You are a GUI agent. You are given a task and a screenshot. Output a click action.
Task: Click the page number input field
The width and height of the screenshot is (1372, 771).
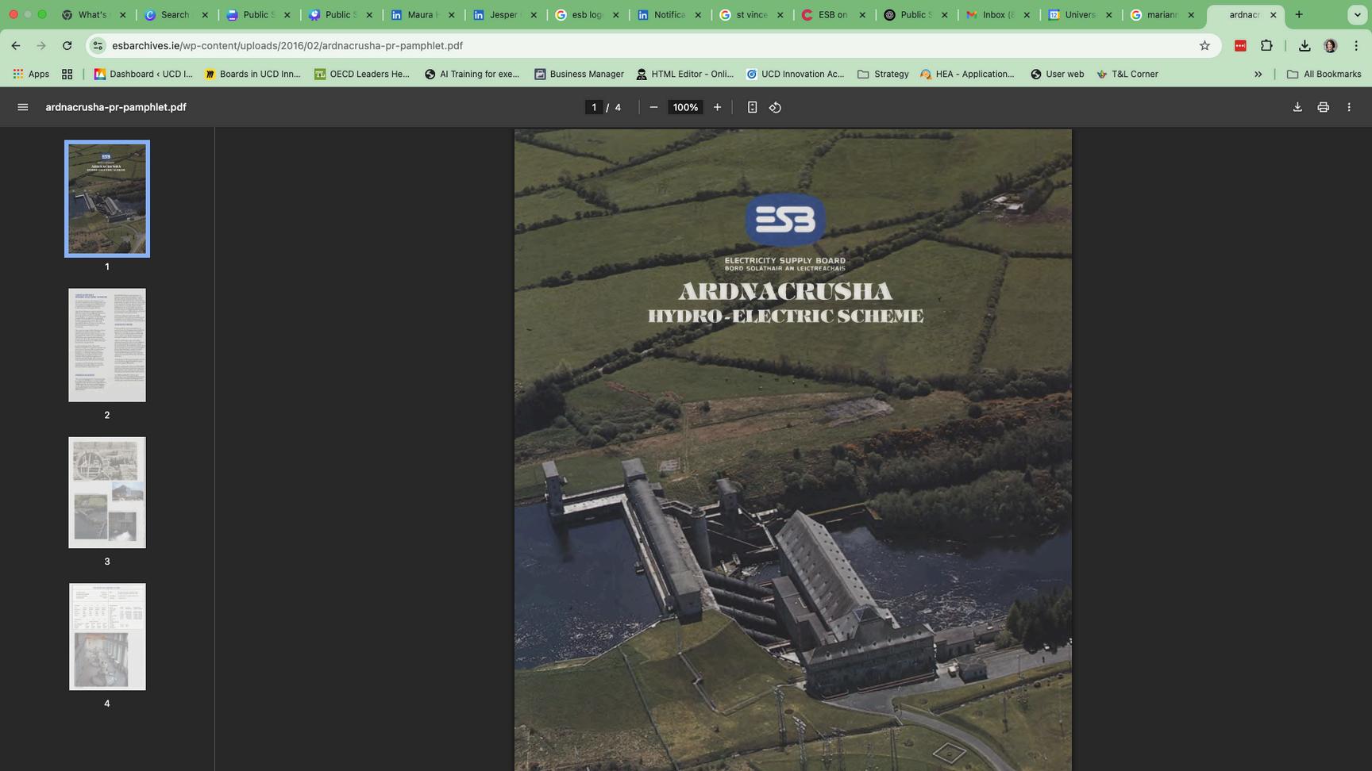(593, 107)
